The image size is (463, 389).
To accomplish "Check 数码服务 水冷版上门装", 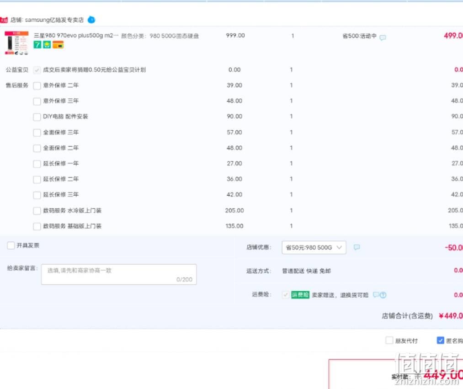I will click(x=37, y=211).
